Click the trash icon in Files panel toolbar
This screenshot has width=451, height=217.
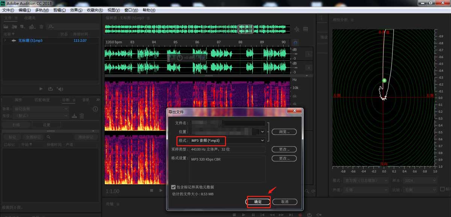tap(41, 27)
